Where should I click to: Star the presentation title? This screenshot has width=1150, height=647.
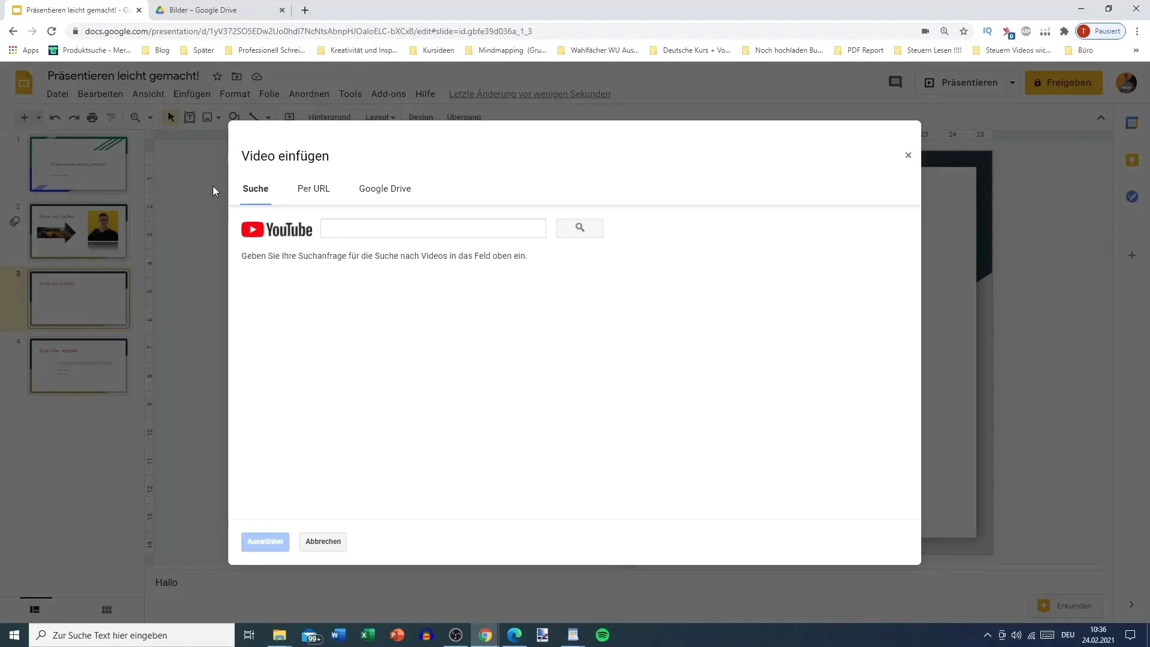point(217,76)
